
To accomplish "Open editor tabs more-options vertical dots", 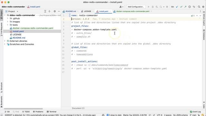I will coord(200,11).
